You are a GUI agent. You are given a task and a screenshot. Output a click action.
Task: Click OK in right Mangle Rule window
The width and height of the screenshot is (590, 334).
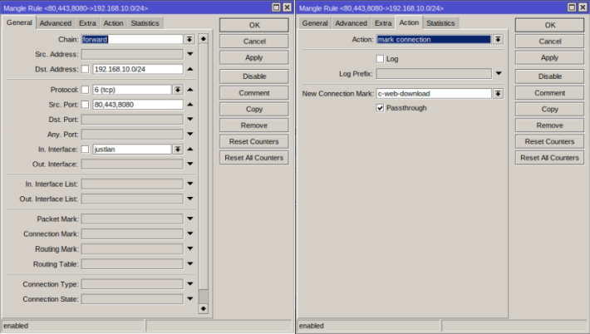point(550,25)
